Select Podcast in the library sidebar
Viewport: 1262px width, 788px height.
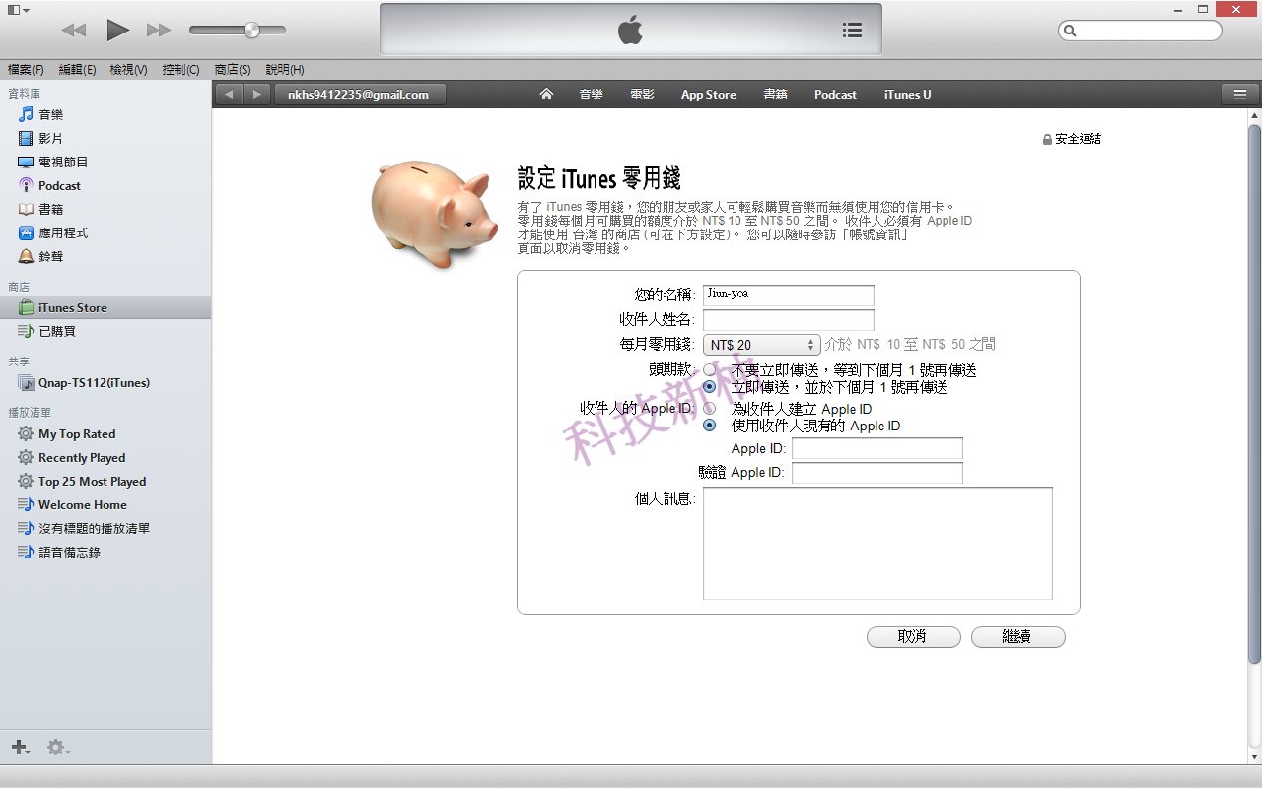(x=105, y=185)
